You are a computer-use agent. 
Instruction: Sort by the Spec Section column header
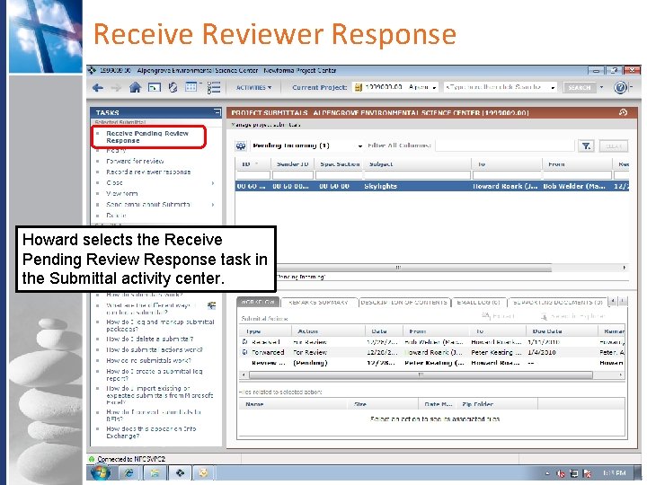click(340, 164)
